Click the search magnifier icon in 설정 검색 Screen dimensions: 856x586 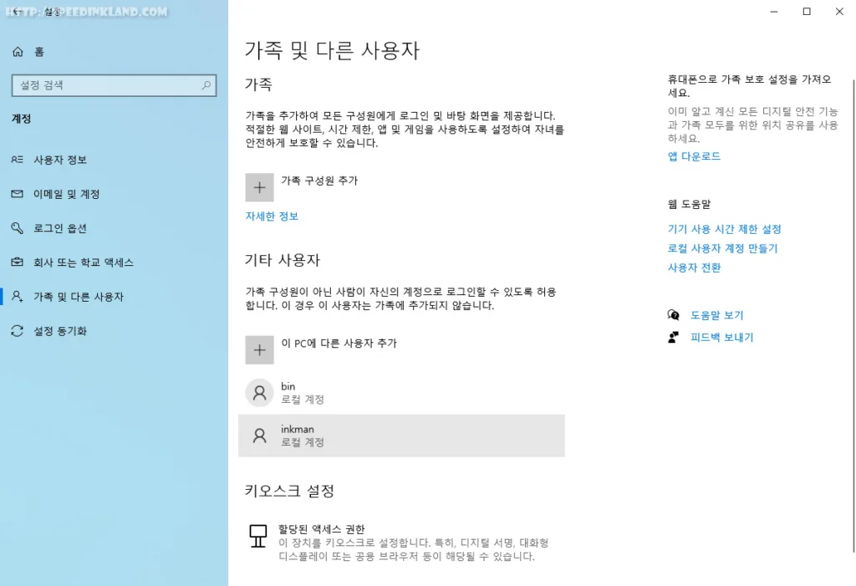[x=206, y=85]
